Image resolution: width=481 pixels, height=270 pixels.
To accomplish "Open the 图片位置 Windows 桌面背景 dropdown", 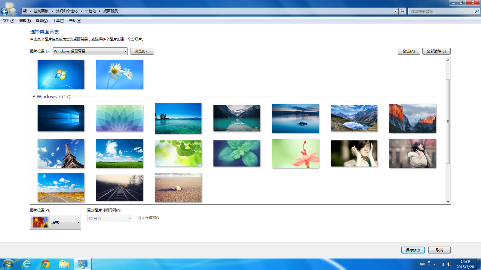I will pyautogui.click(x=90, y=51).
